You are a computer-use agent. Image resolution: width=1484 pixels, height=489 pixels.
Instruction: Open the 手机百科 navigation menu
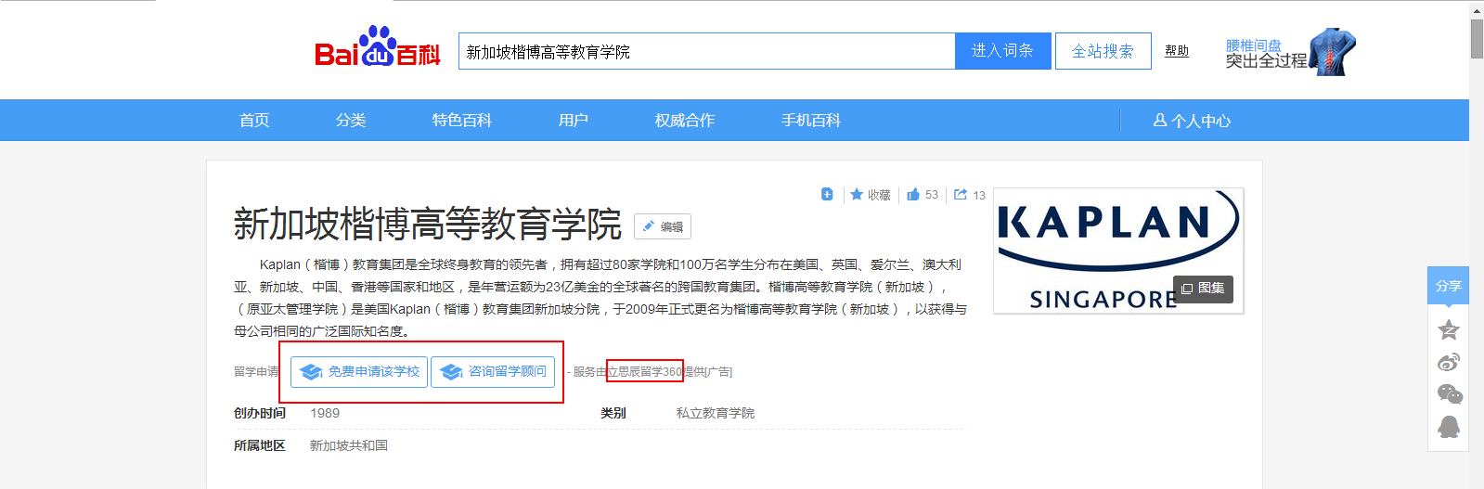coord(811,121)
